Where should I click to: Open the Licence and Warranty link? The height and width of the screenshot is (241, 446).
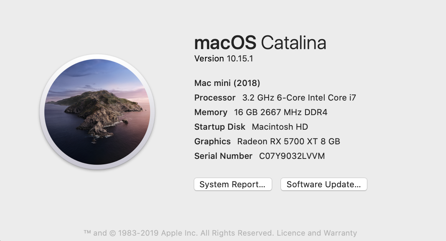tap(317, 233)
